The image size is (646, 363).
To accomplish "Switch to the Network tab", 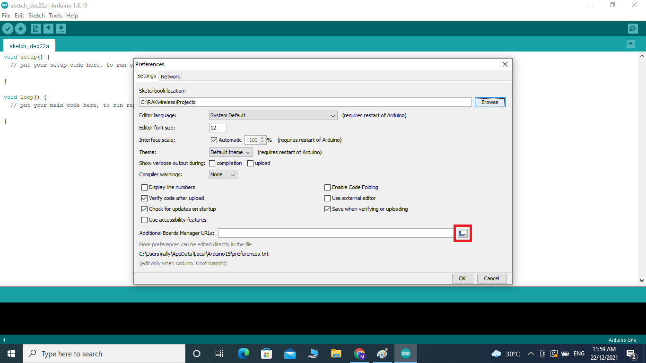I will coord(170,76).
